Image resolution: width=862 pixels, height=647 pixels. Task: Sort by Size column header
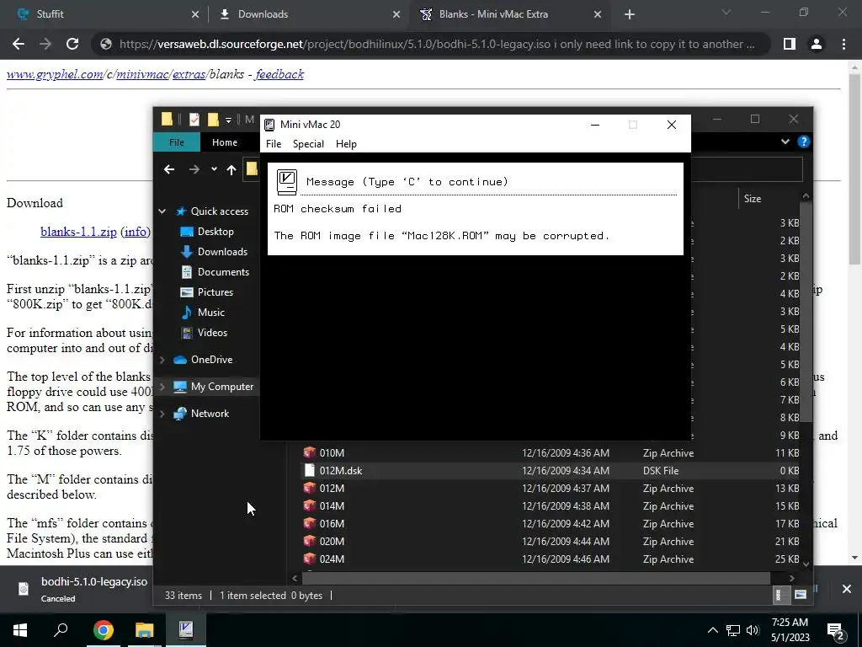752,199
